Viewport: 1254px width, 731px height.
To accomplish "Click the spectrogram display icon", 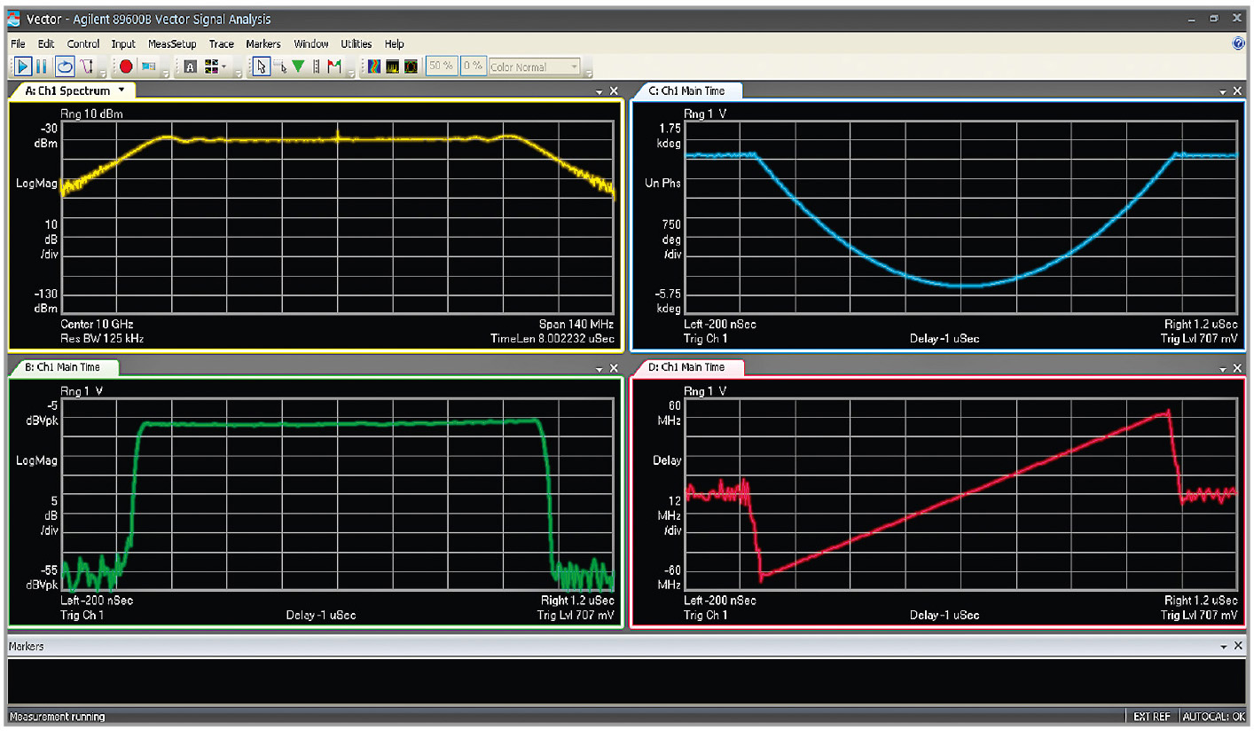I will click(x=374, y=67).
